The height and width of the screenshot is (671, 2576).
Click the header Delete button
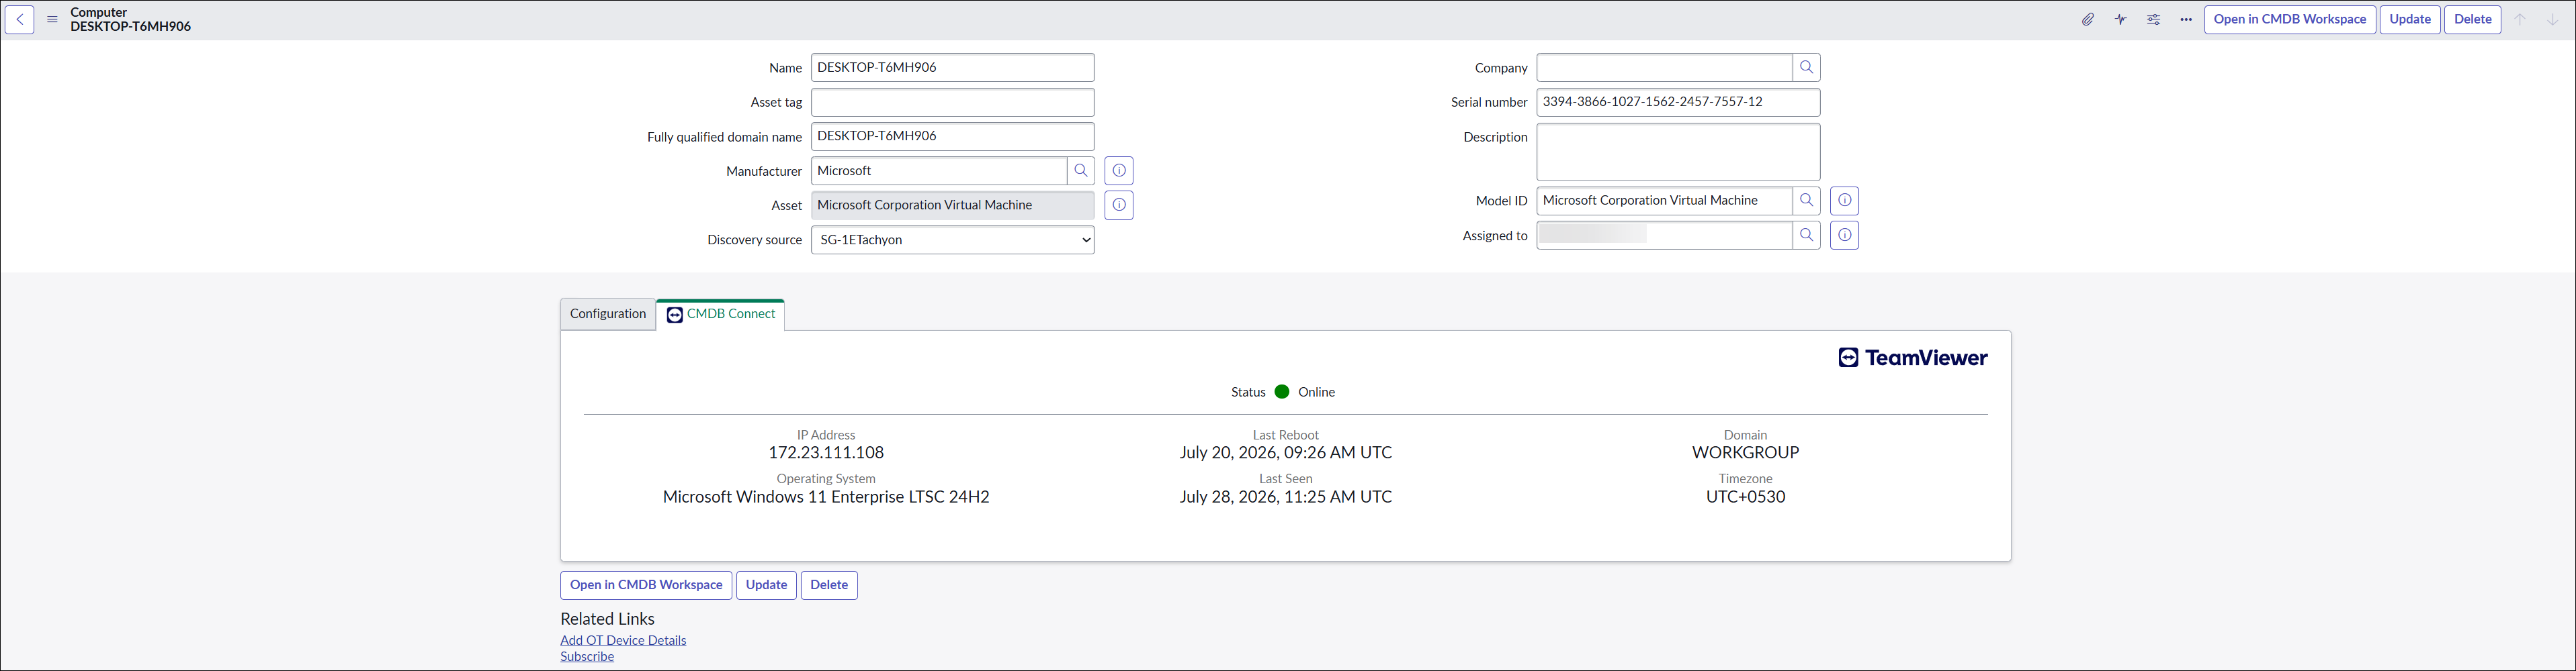pyautogui.click(x=2473, y=19)
